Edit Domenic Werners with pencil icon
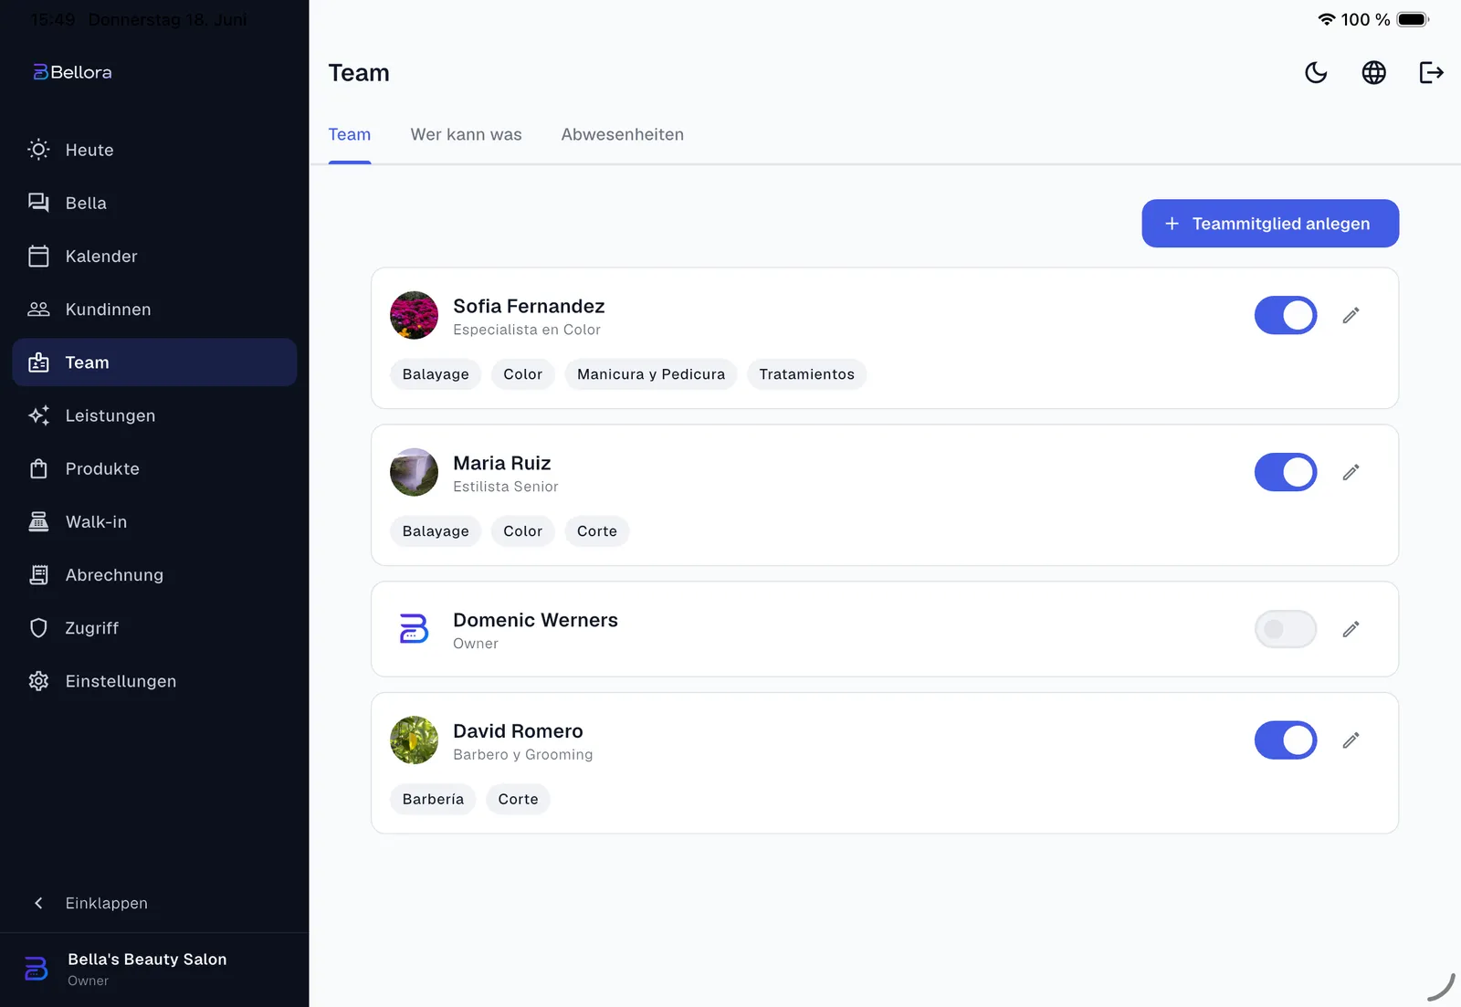Viewport: 1461px width, 1007px height. pos(1351,629)
